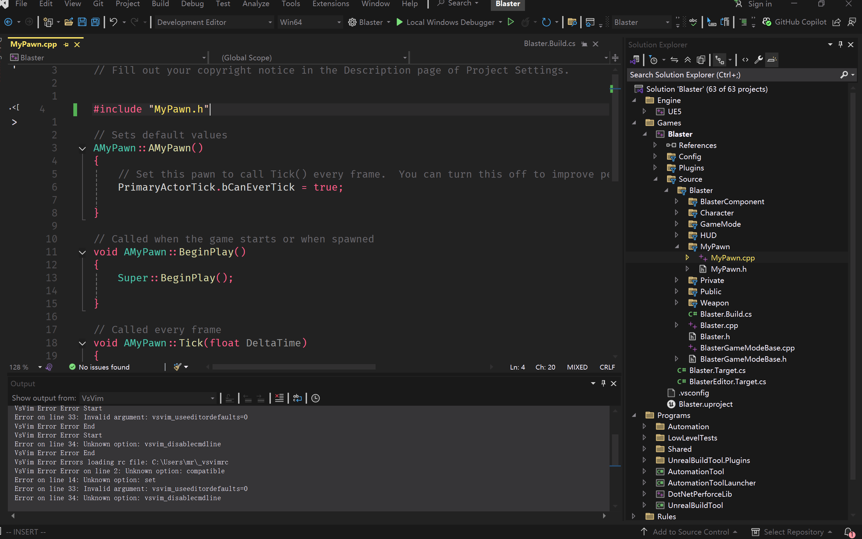This screenshot has height=539, width=862.
Task: Click the View Code angle-brackets icon
Action: (745, 60)
